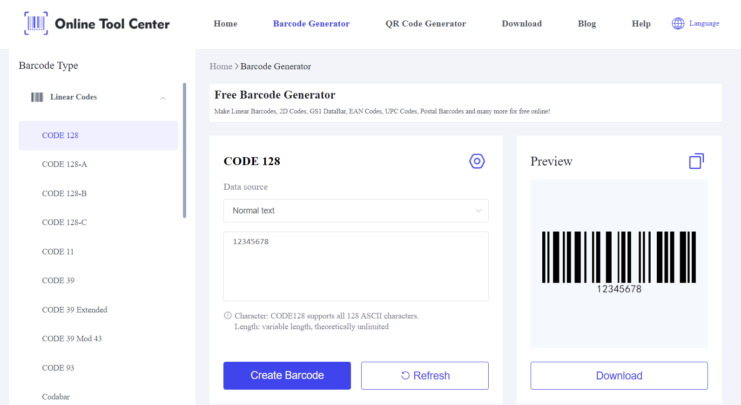Image resolution: width=741 pixels, height=405 pixels.
Task: Open the Download nav item
Action: tap(522, 24)
